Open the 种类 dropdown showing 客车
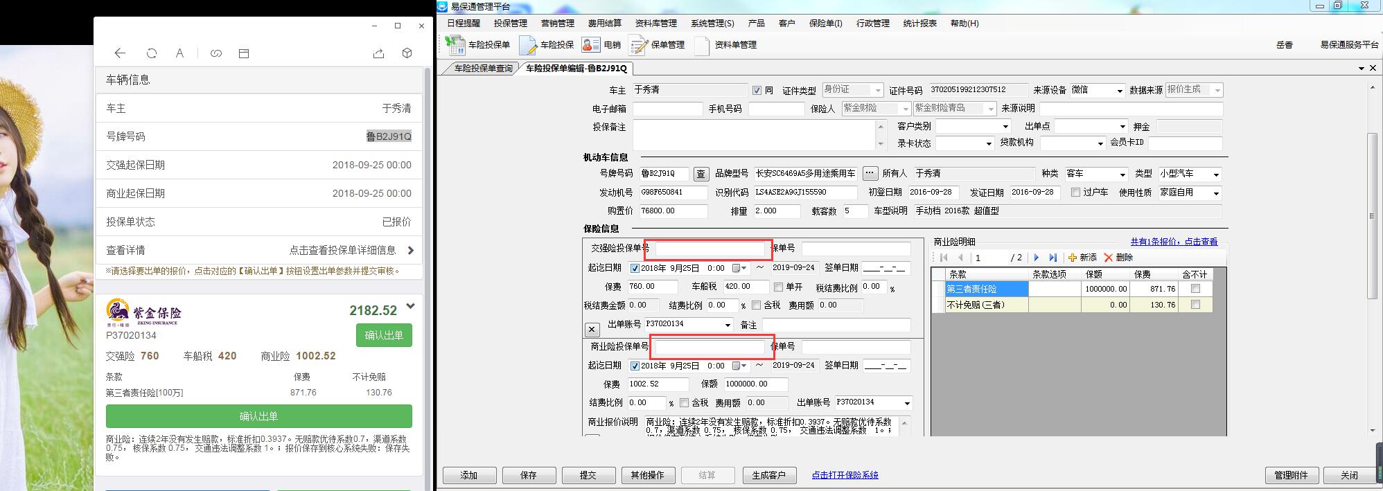This screenshot has width=1383, height=491. tap(1122, 175)
